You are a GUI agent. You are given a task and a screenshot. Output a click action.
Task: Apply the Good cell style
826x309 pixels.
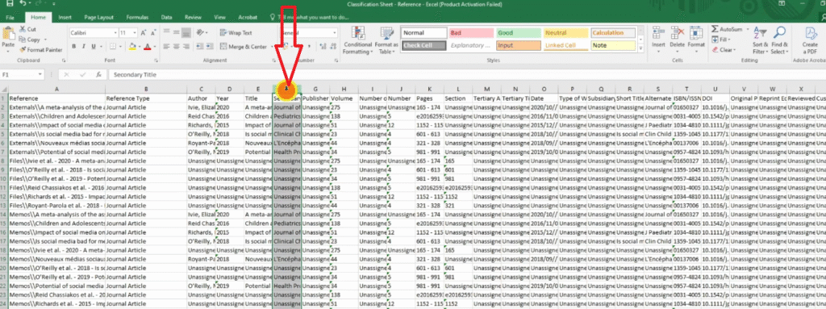[x=519, y=33]
